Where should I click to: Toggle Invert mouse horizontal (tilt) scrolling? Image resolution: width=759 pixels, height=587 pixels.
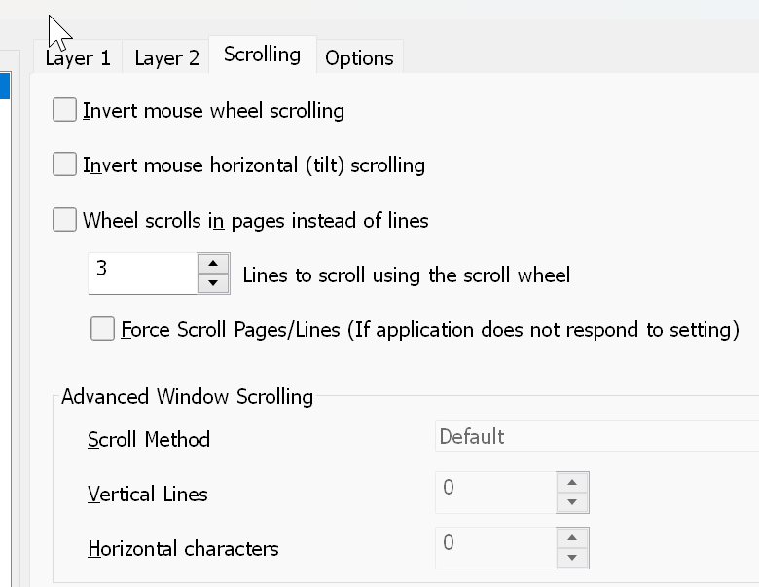64,165
